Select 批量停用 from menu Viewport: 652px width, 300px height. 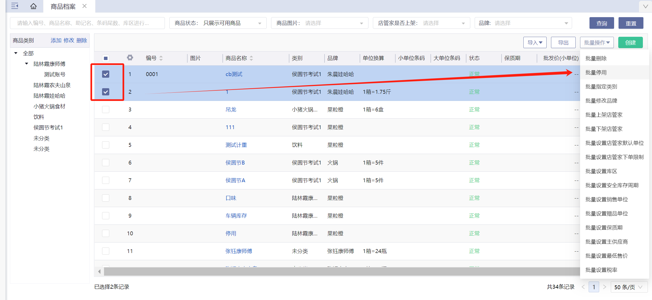coord(596,72)
